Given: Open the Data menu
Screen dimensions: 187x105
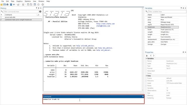Looking at the screenshot, I should pyautogui.click(x=13, y=1).
